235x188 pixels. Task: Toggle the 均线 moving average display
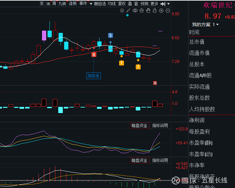coord(112,4)
